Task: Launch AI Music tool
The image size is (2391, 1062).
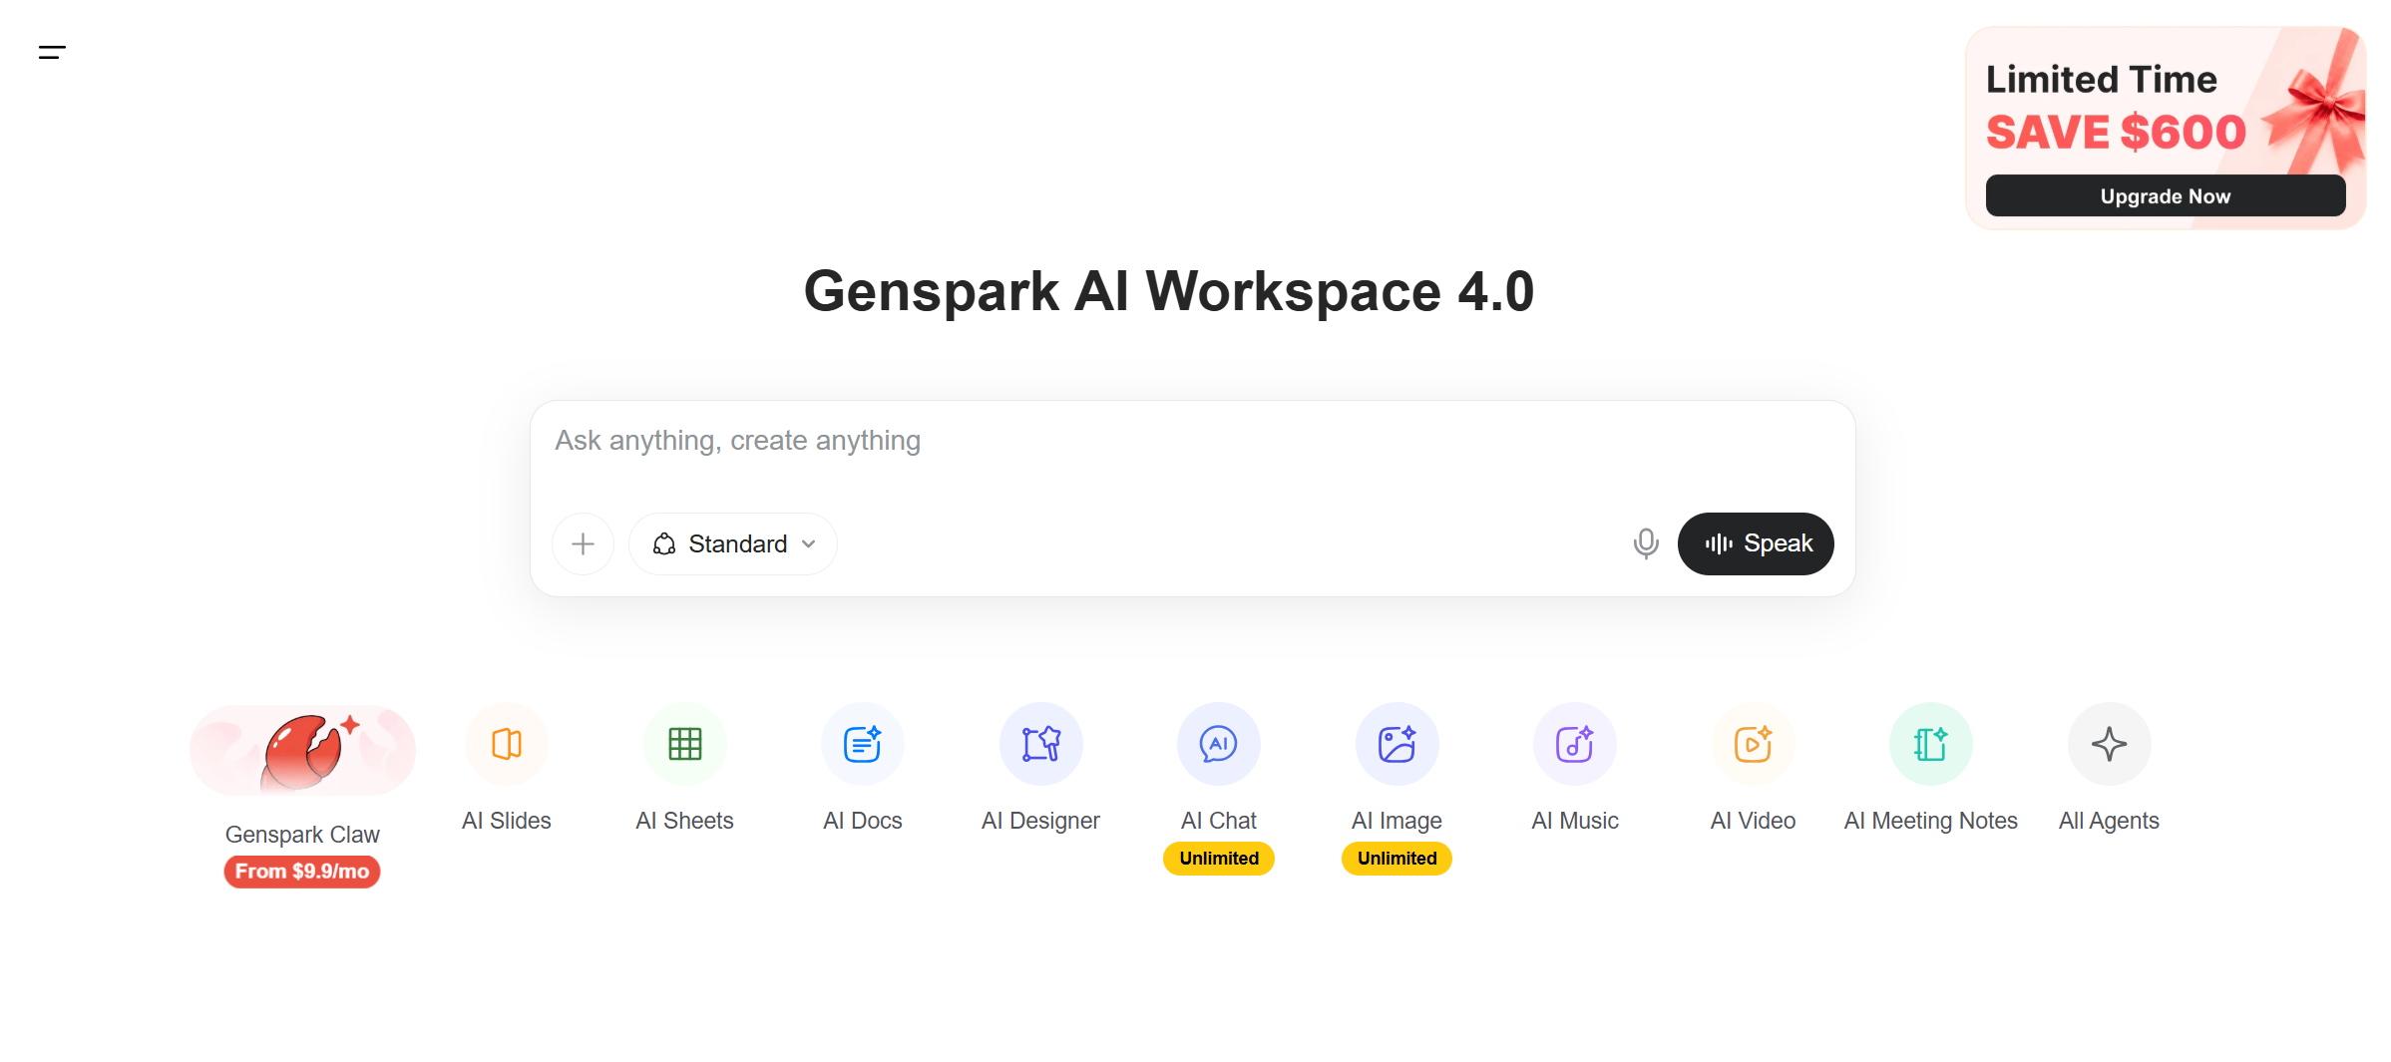Action: tap(1575, 744)
